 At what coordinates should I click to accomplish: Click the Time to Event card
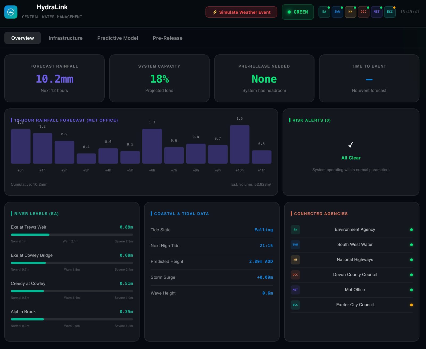(369, 78)
